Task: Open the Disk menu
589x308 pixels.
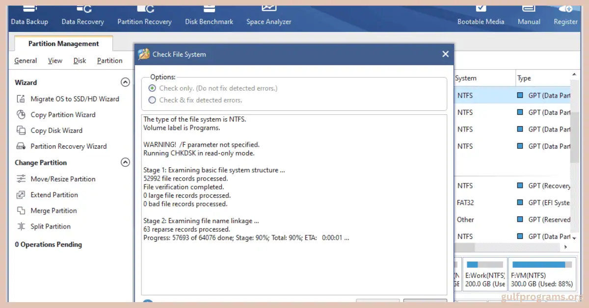Action: point(80,60)
